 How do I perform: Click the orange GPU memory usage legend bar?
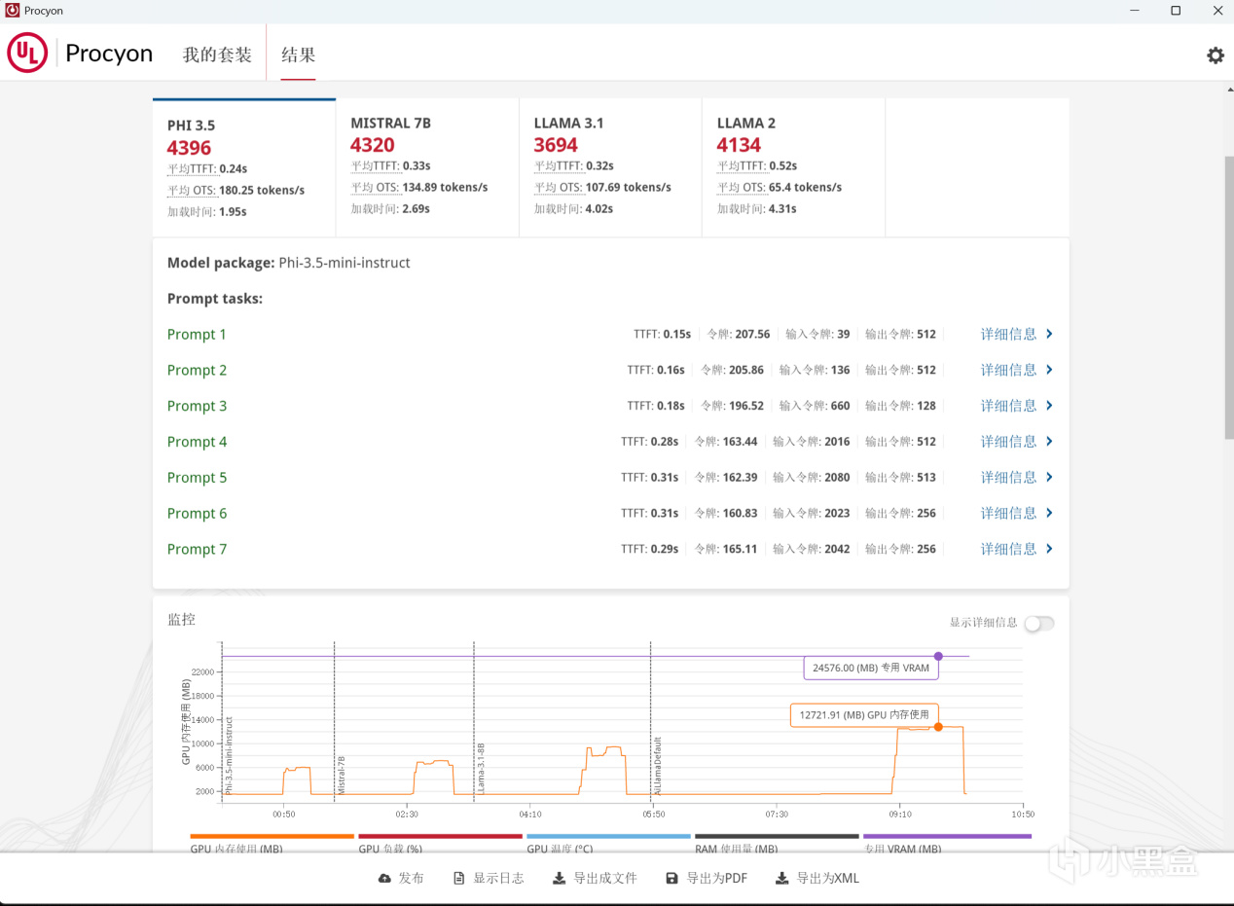click(272, 836)
